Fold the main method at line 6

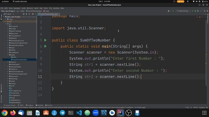pyautogui.click(x=51, y=46)
